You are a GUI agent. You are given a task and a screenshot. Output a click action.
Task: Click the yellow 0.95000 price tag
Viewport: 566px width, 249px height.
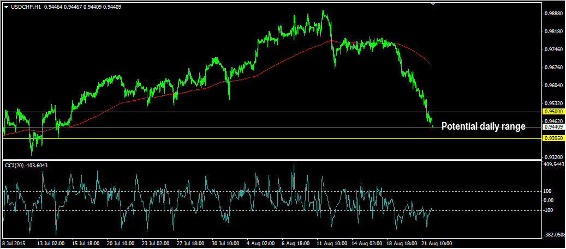[x=553, y=112]
